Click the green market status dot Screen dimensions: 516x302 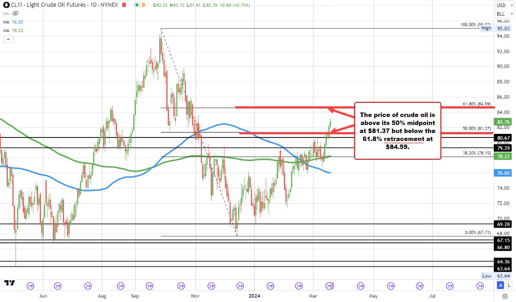(x=137, y=5)
